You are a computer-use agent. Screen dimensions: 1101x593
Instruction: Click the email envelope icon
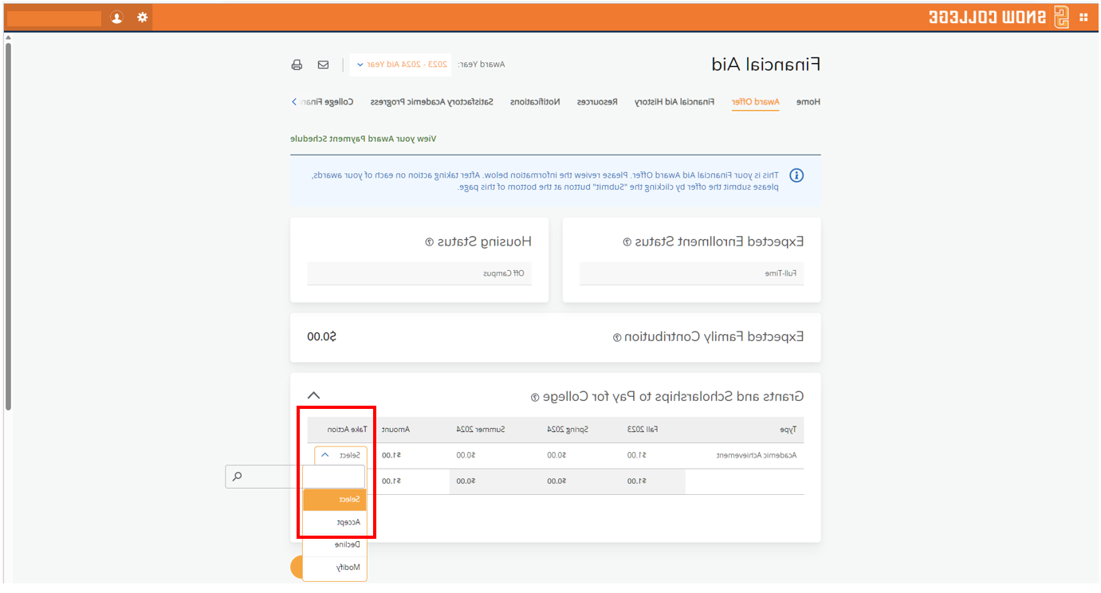323,65
